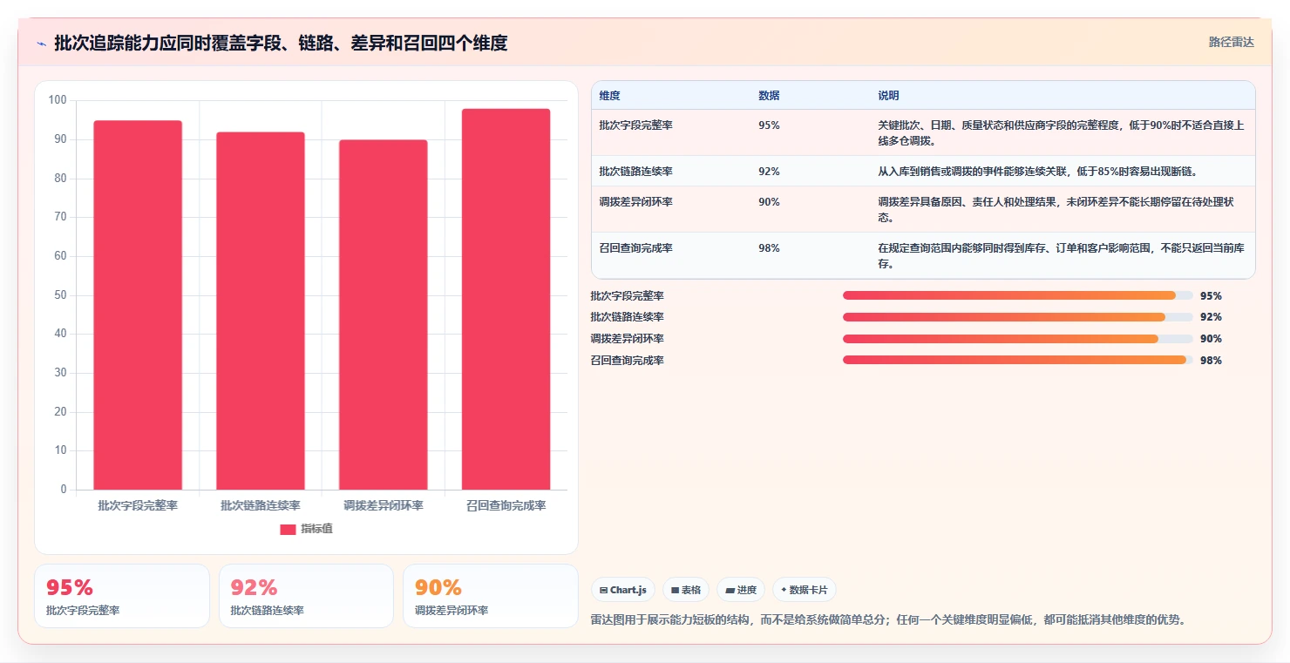Click the 批次字段完整率 progress list label

[x=627, y=296]
